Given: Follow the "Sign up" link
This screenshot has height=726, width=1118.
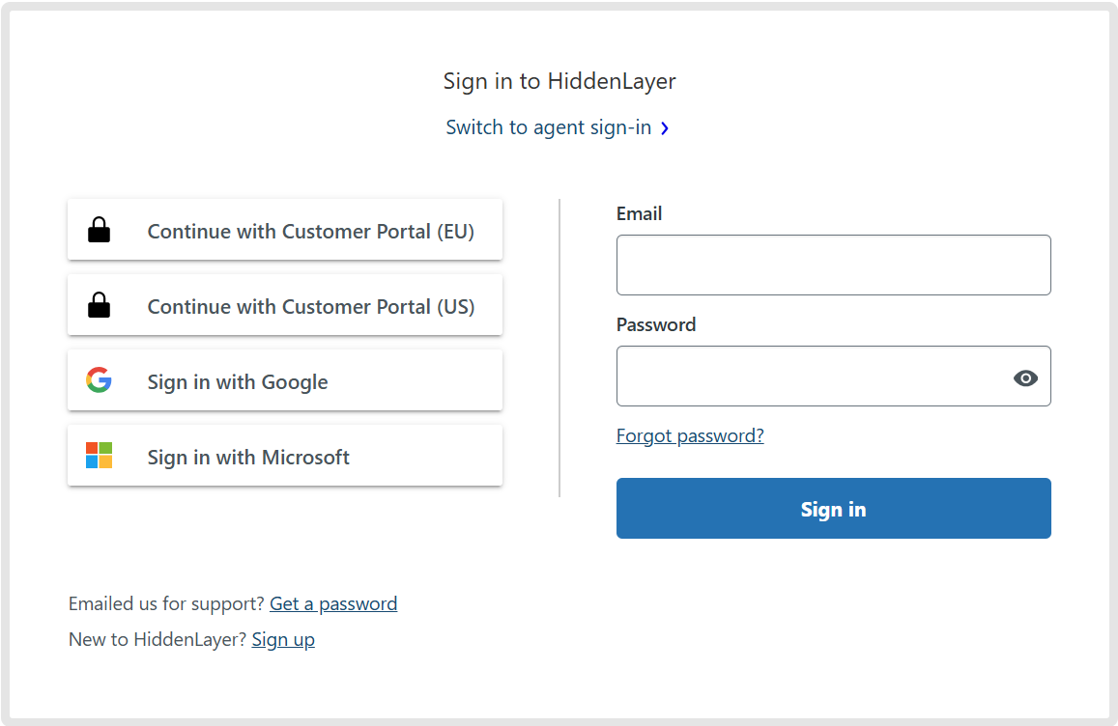Looking at the screenshot, I should pos(283,639).
